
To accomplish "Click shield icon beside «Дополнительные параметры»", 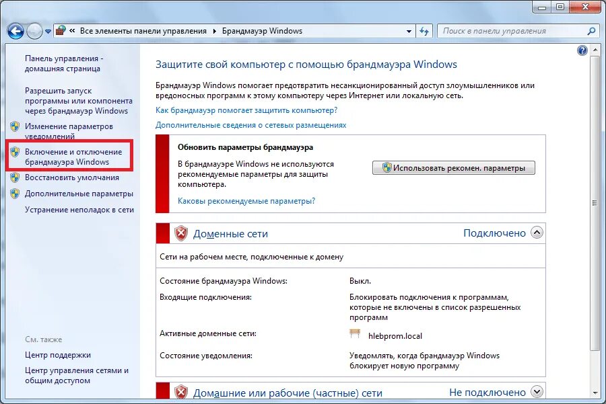I will tap(15, 194).
